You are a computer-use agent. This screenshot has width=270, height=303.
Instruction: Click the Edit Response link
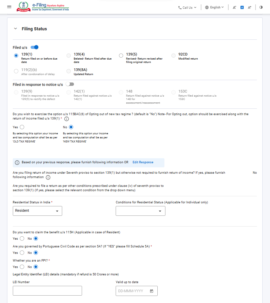click(143, 162)
